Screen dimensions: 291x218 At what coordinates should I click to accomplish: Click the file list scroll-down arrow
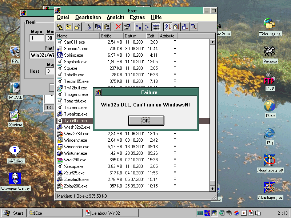pos(212,189)
